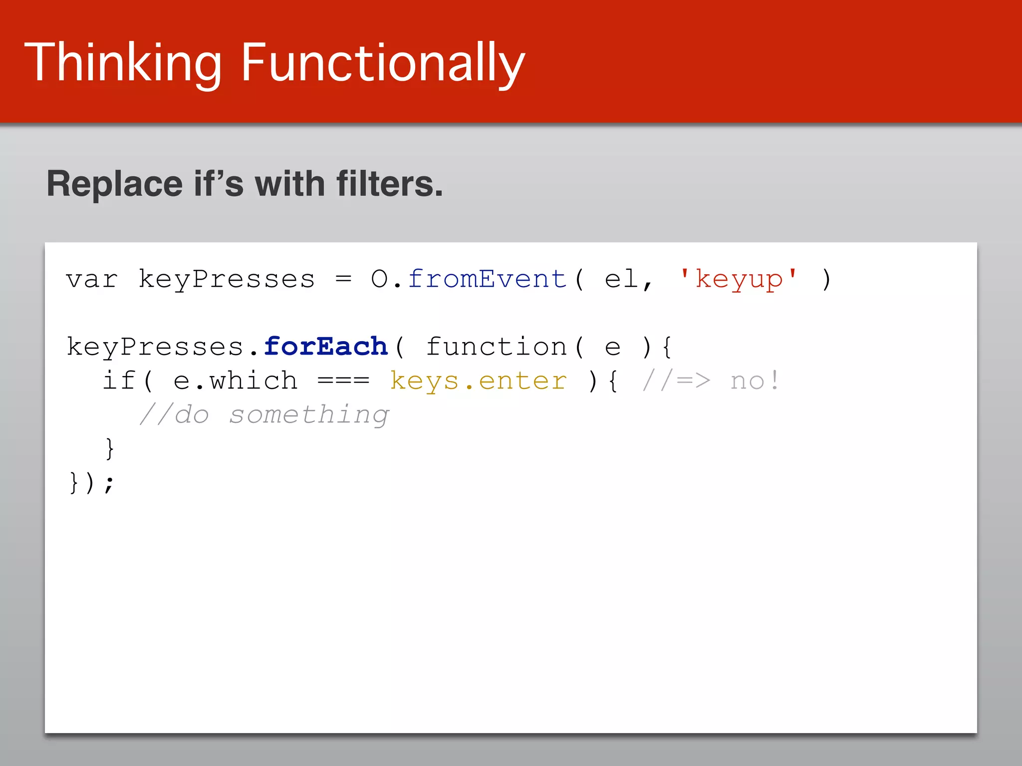Screen dimensions: 1022x766
Task: Click the closing '});' line
Action: coord(92,483)
